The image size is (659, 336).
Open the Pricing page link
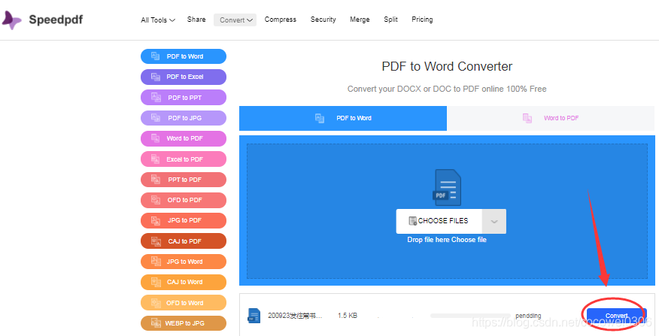pyautogui.click(x=422, y=20)
